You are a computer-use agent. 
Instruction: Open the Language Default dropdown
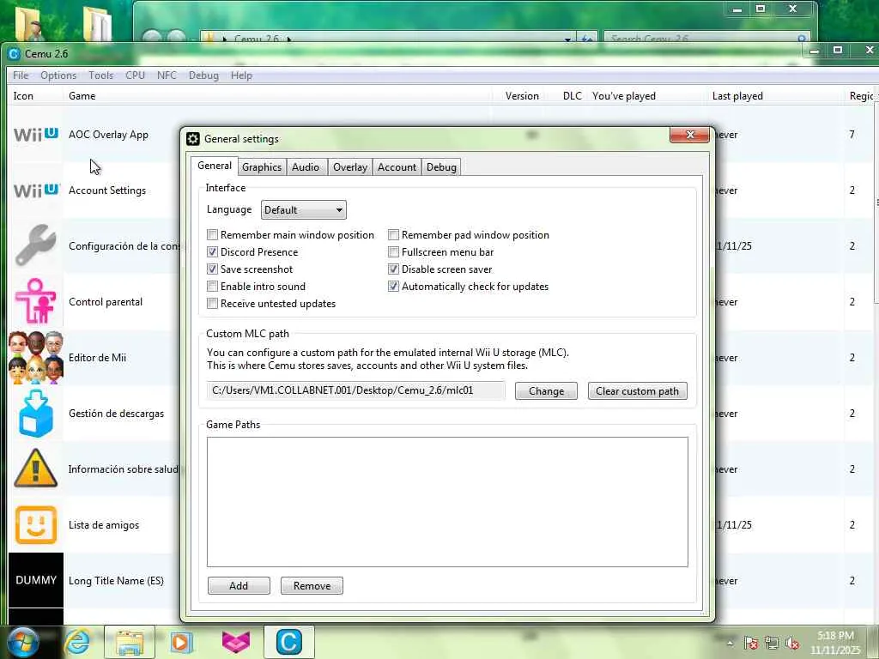coord(303,210)
